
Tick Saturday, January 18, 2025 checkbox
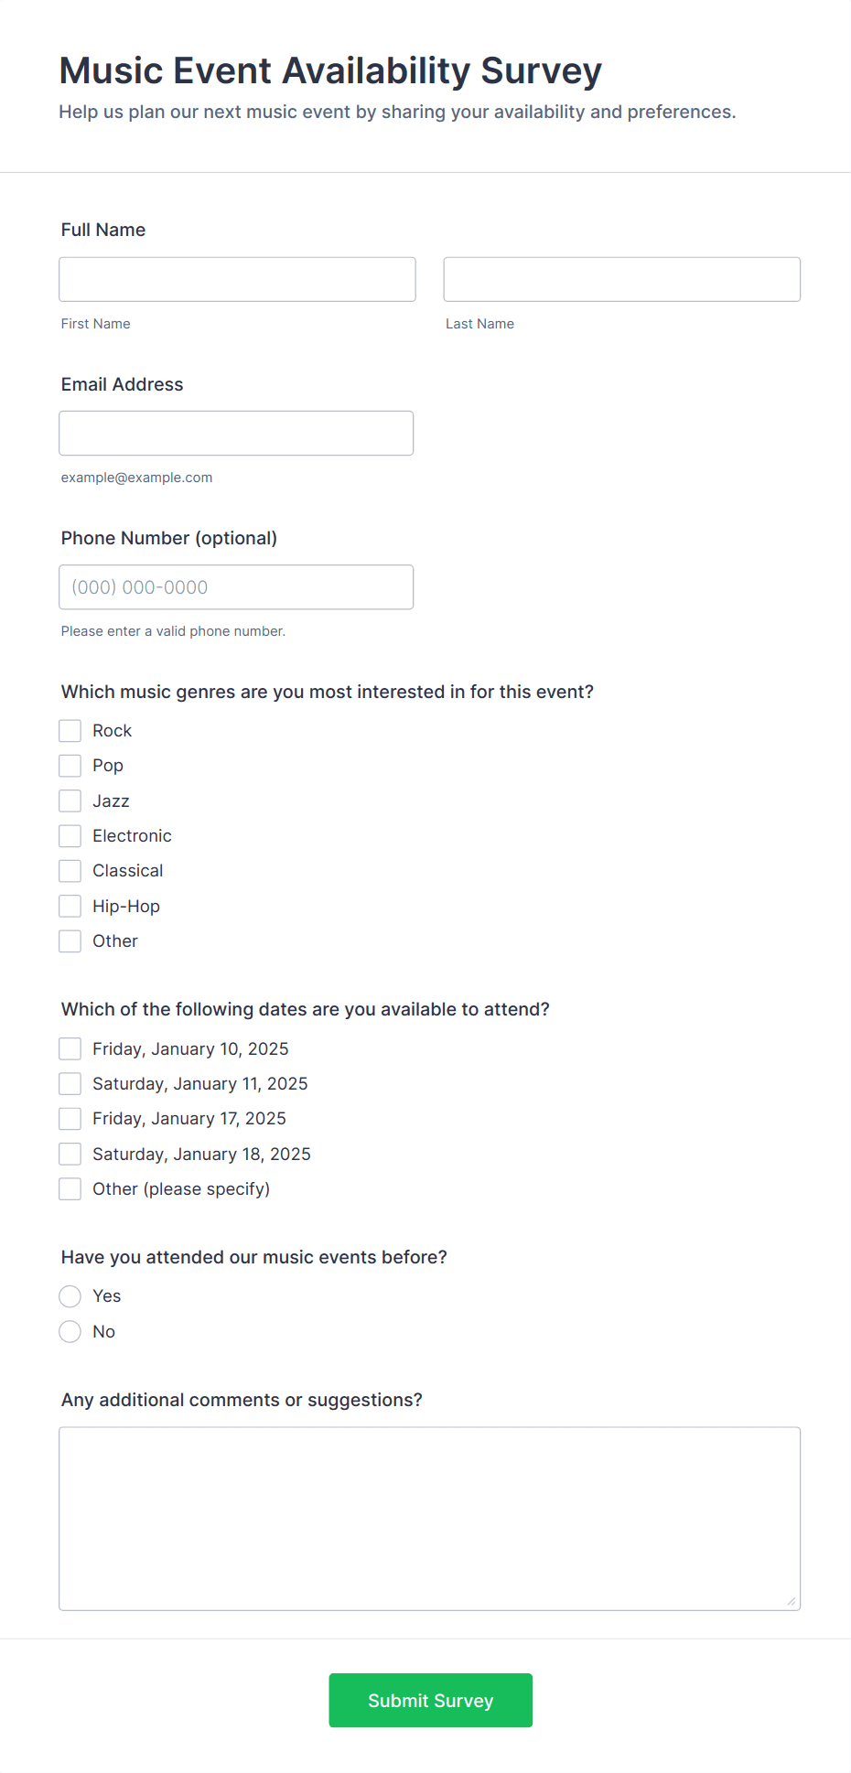point(70,1155)
